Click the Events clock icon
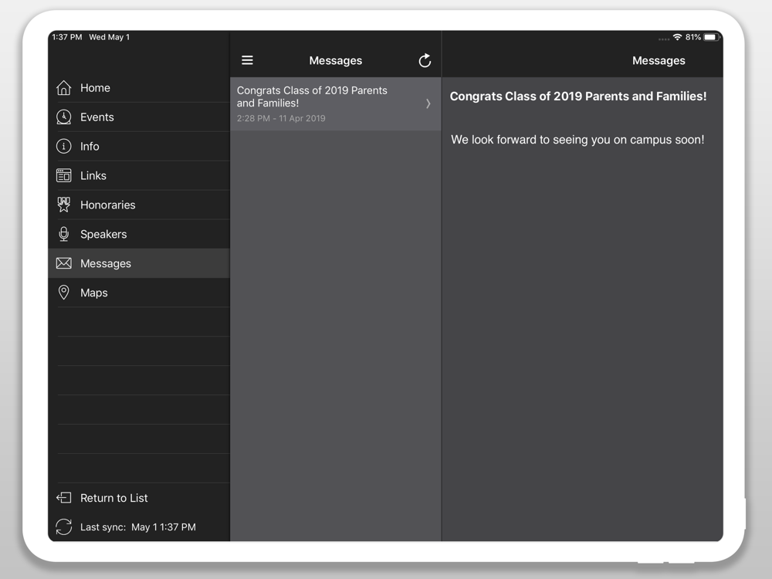Screen dimensions: 772x579 pyautogui.click(x=64, y=117)
